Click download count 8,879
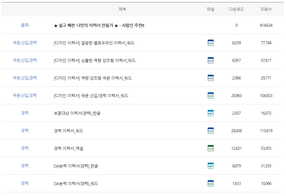 (236, 166)
